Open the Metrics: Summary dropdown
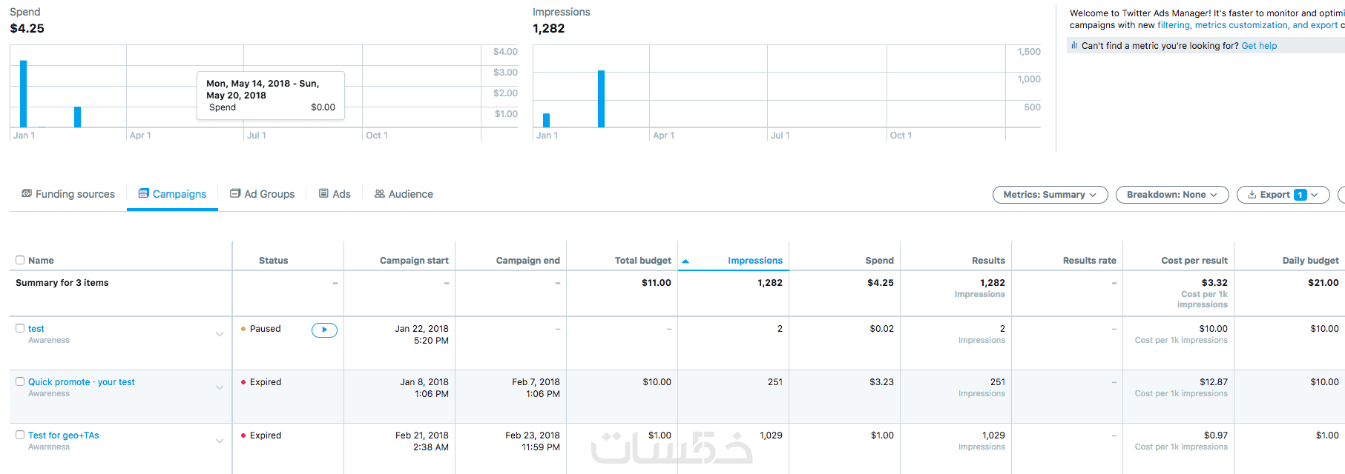 click(1050, 195)
